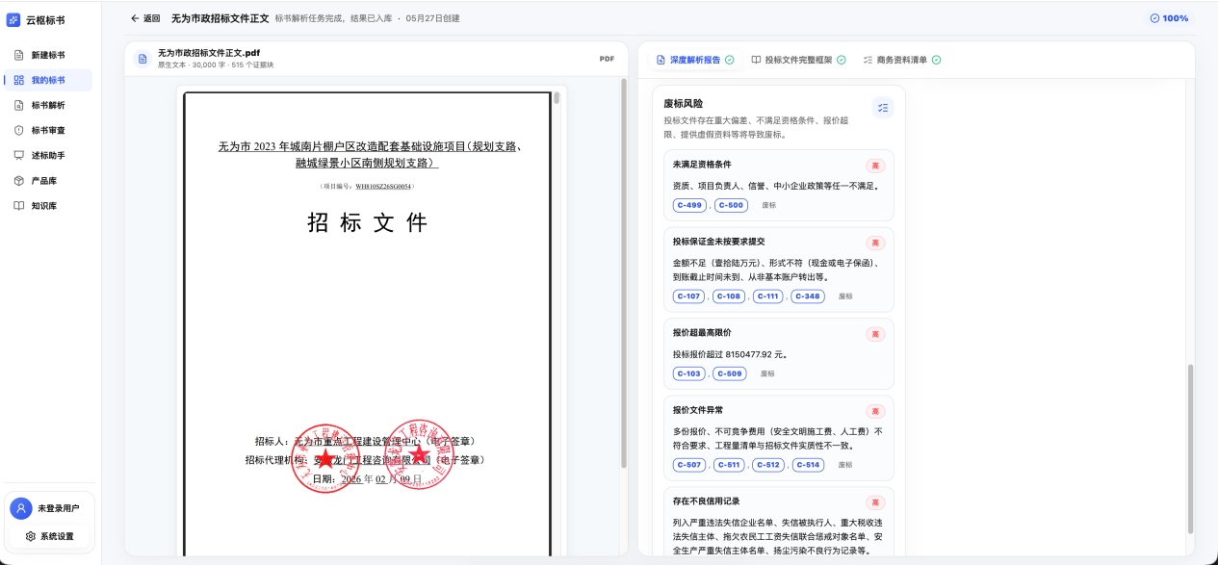Open evidence tag C-103
The image size is (1218, 565).
coord(689,373)
